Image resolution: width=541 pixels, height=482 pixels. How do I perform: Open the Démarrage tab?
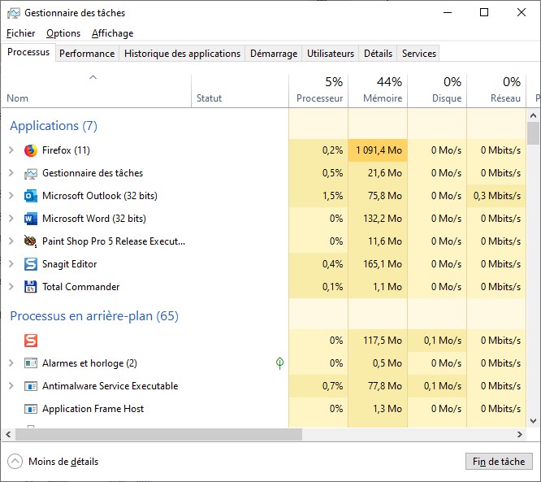point(273,54)
